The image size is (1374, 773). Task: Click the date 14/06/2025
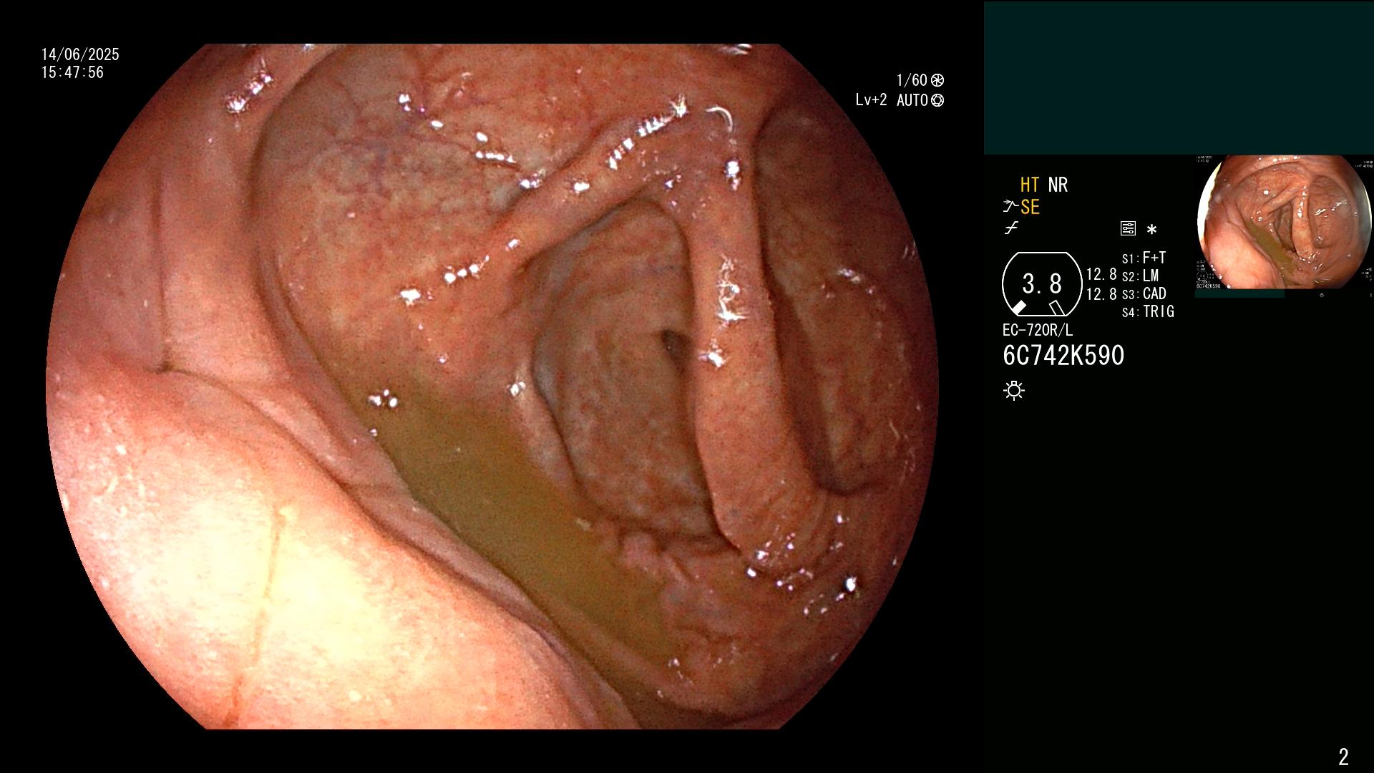(x=80, y=54)
